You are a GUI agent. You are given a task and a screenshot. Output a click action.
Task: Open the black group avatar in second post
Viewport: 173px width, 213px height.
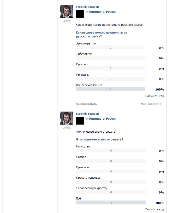point(80,121)
